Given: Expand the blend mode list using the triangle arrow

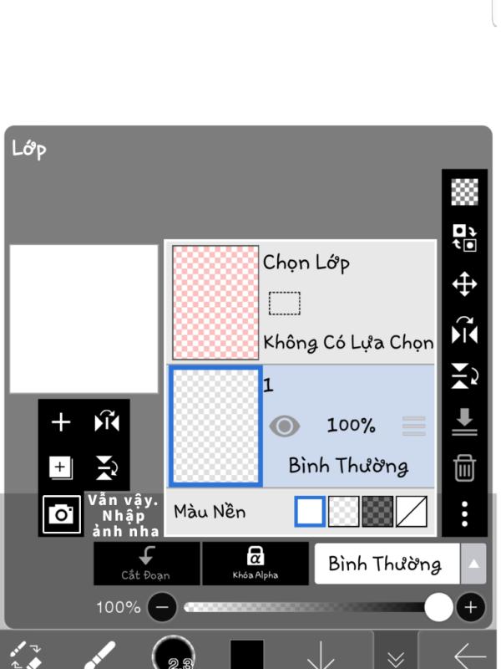Looking at the screenshot, I should (473, 564).
